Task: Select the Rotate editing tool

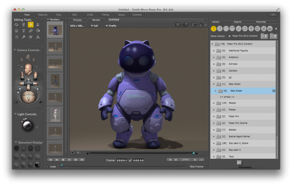Action: (x=17, y=25)
